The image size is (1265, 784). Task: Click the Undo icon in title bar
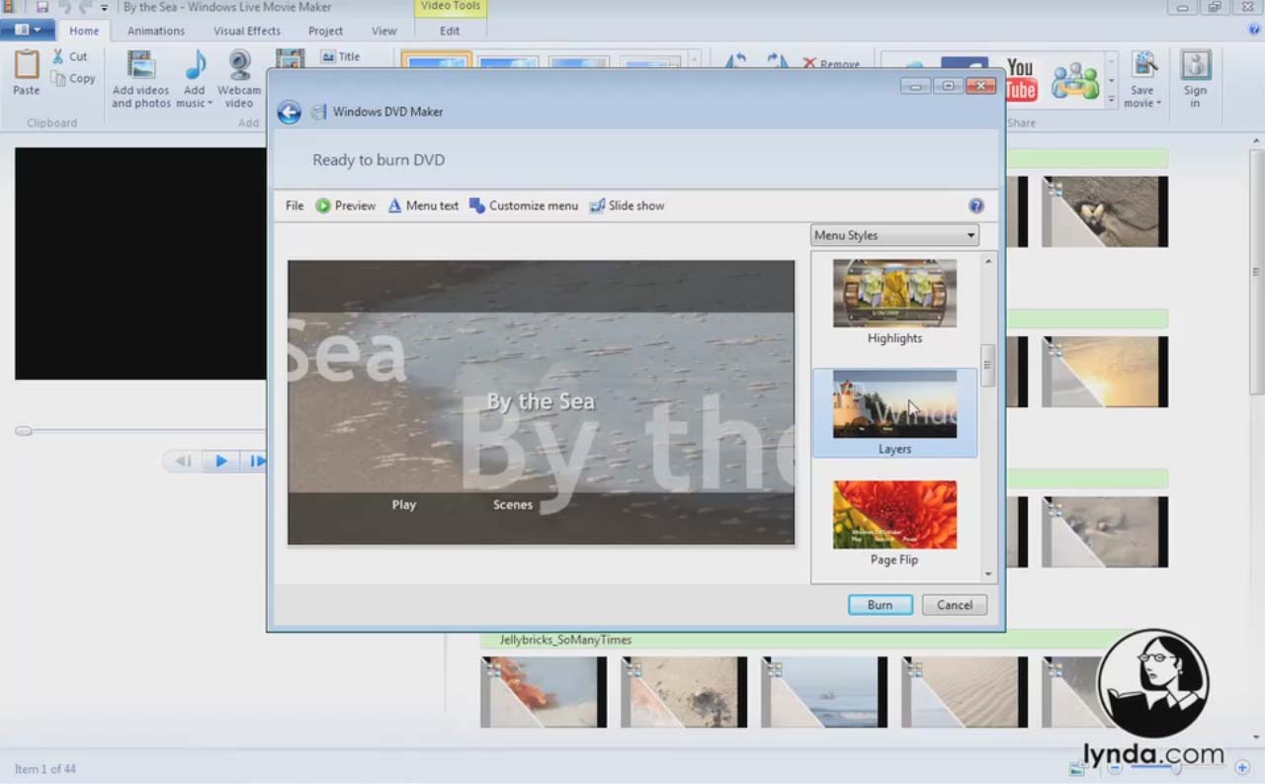(x=64, y=7)
